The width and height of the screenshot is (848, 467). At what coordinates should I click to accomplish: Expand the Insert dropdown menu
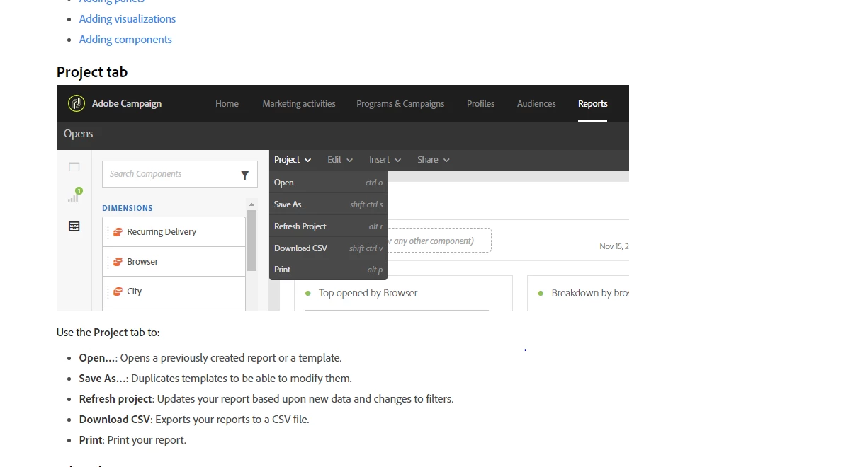pyautogui.click(x=385, y=160)
